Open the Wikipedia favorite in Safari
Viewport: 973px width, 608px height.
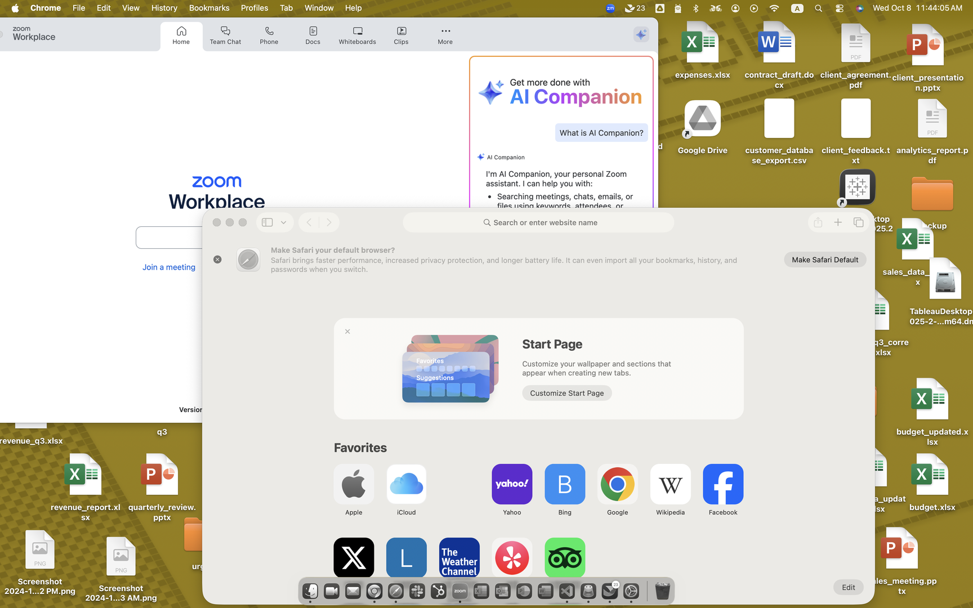[670, 484]
